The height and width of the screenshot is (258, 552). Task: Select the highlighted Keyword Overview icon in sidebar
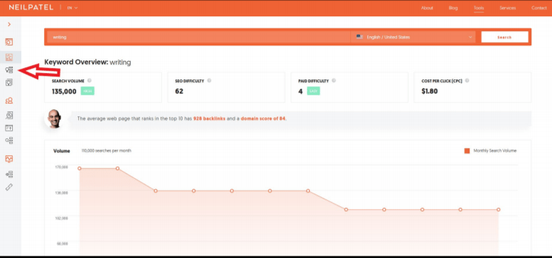click(9, 57)
